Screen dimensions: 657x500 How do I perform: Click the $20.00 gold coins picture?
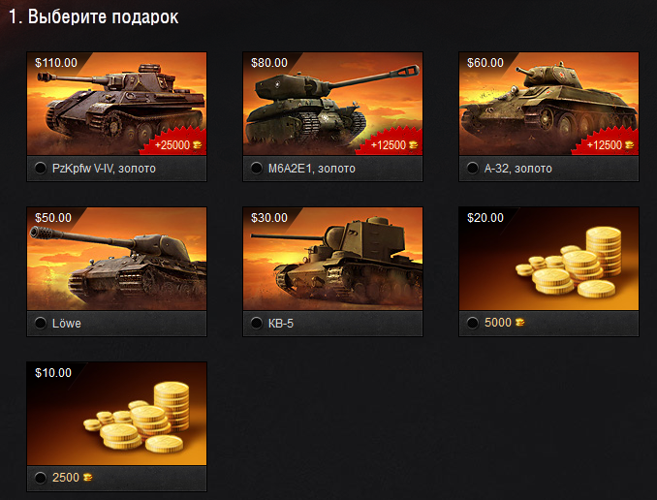548,259
